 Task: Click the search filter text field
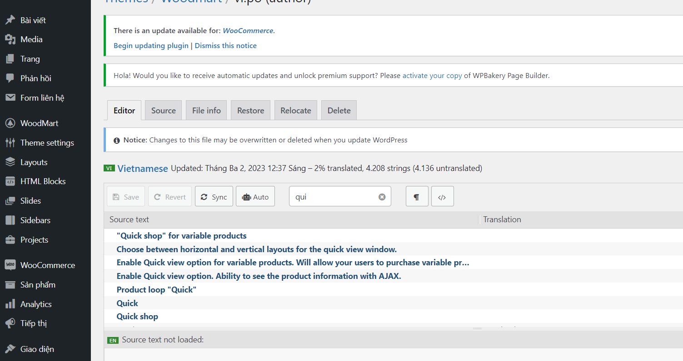click(334, 197)
